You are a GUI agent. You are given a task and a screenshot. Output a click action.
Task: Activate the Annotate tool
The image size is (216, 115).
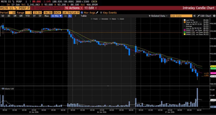104,19
